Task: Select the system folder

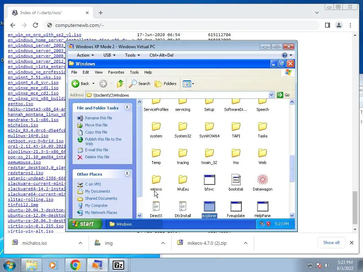Action: coord(156,130)
